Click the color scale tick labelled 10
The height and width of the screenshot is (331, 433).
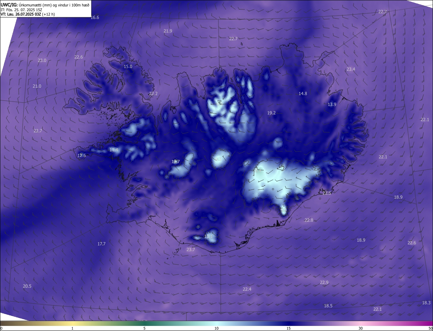pos(216,328)
